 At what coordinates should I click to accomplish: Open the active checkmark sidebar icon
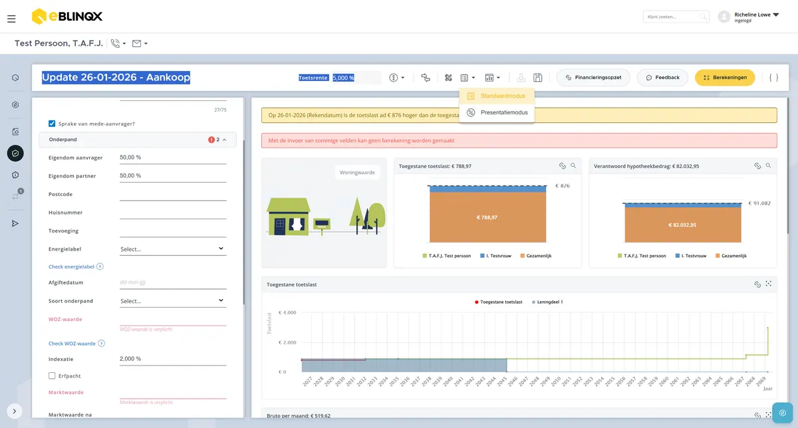coord(15,154)
